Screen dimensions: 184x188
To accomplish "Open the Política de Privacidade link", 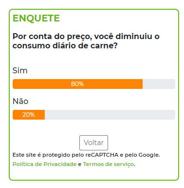I will click(44, 164).
